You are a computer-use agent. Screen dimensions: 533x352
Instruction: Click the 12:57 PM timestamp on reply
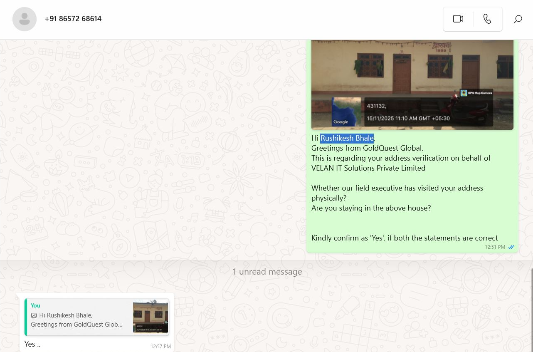160,346
